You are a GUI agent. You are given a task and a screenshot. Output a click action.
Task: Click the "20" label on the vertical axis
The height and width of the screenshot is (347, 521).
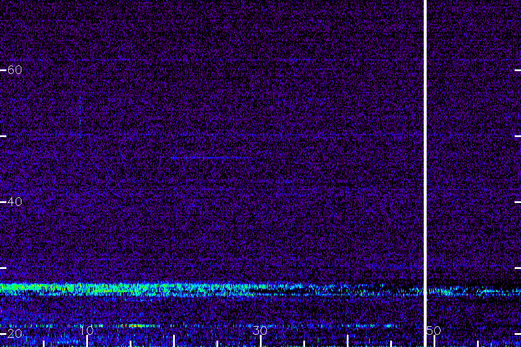pos(14,333)
